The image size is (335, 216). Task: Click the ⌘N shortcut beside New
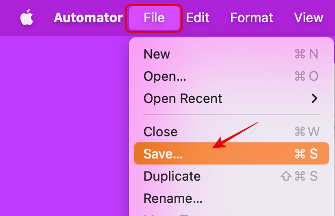pos(306,54)
